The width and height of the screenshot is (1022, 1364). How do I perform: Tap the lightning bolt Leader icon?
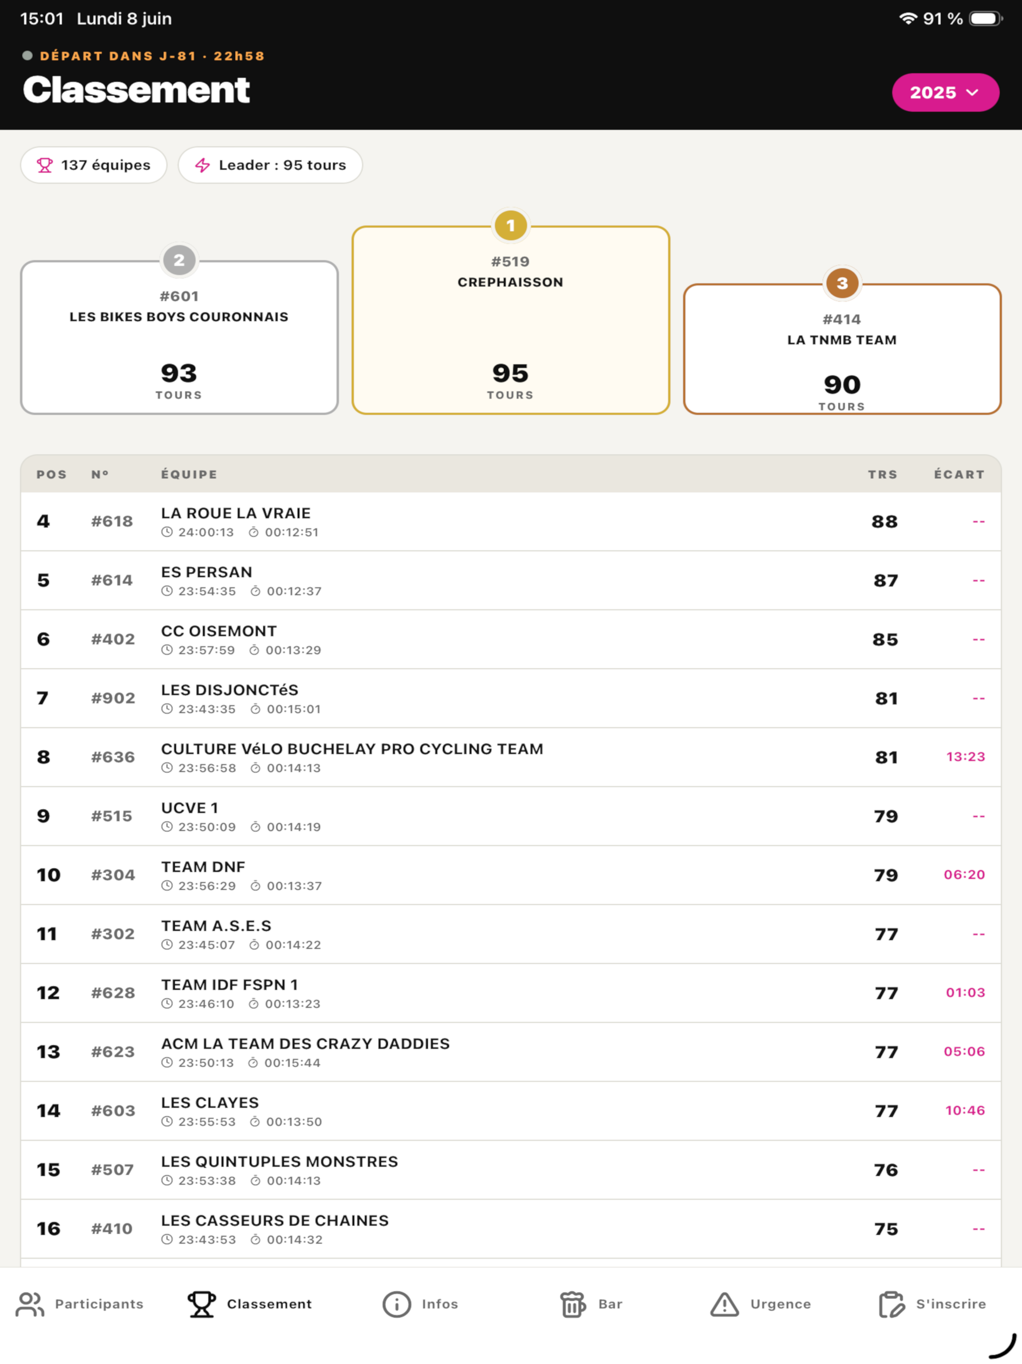202,165
